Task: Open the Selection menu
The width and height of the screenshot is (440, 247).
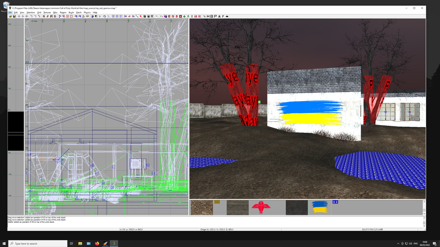Action: point(31,12)
